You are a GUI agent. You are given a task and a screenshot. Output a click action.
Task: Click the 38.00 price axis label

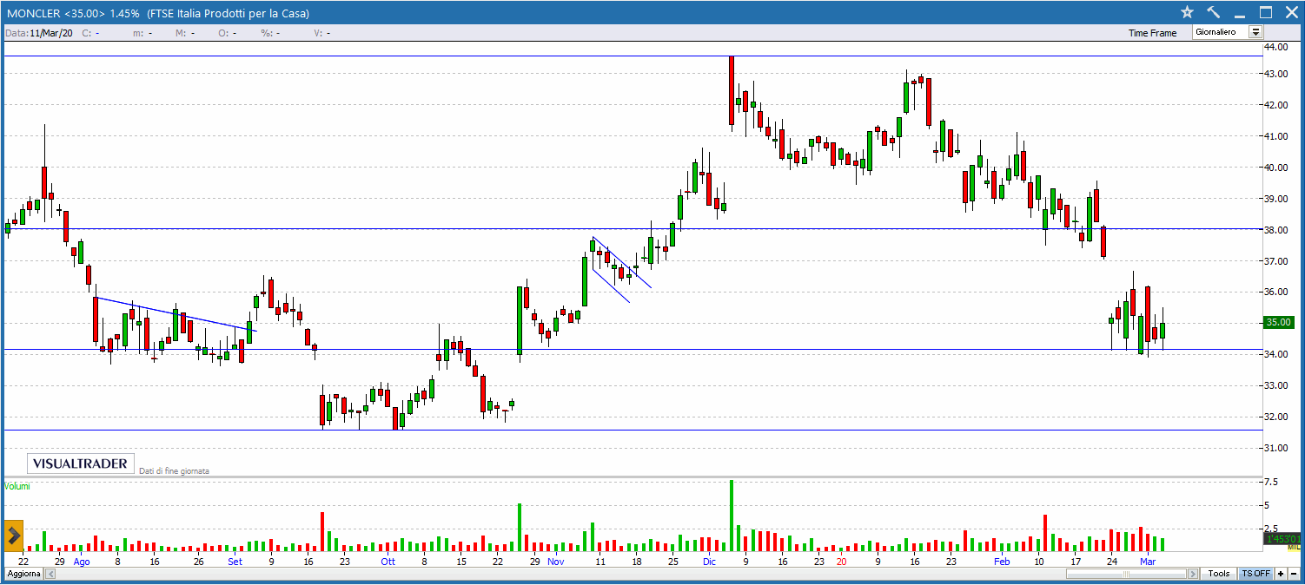point(1276,230)
